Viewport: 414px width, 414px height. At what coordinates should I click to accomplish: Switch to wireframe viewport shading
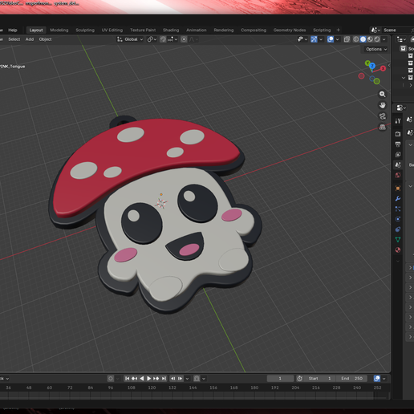click(x=356, y=39)
